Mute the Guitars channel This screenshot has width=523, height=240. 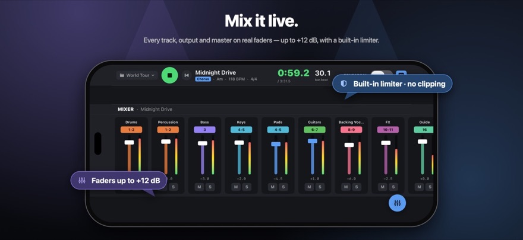tap(309, 187)
